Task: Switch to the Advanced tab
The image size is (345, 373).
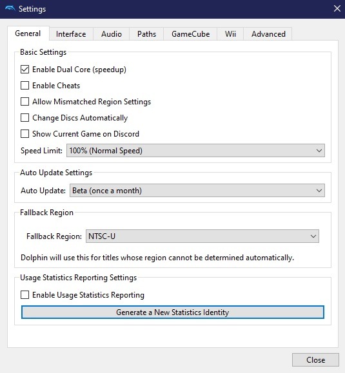Action: point(268,34)
